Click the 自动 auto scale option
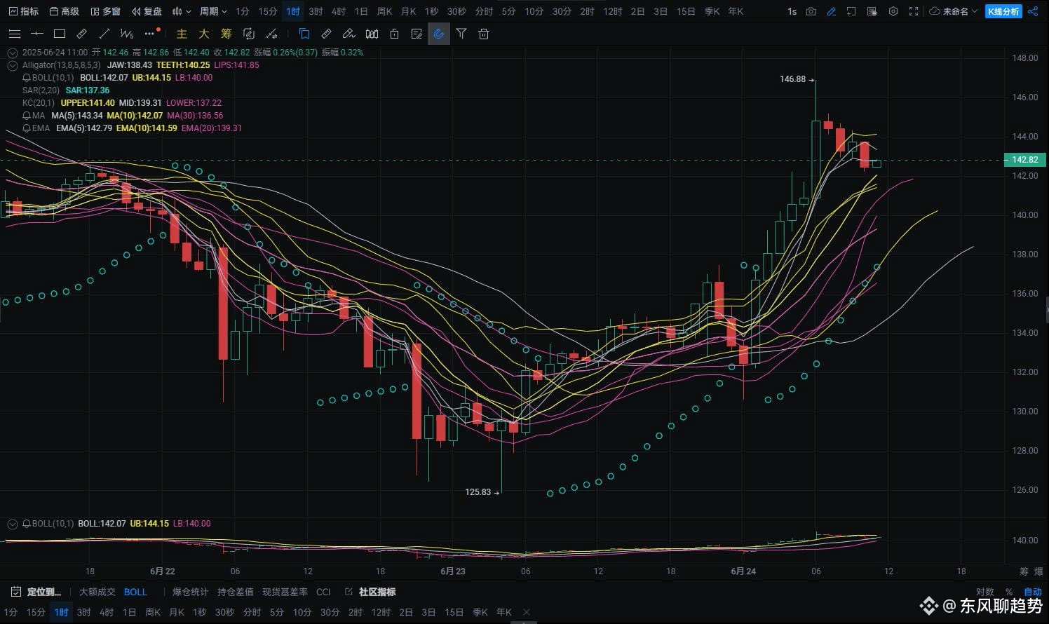The height and width of the screenshot is (624, 1049). click(x=1032, y=592)
